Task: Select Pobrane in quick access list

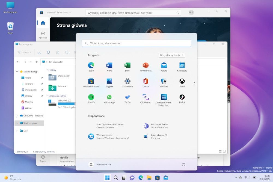Action: (29, 84)
